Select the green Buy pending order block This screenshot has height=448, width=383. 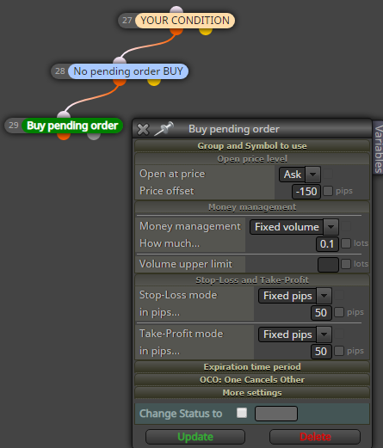point(72,126)
